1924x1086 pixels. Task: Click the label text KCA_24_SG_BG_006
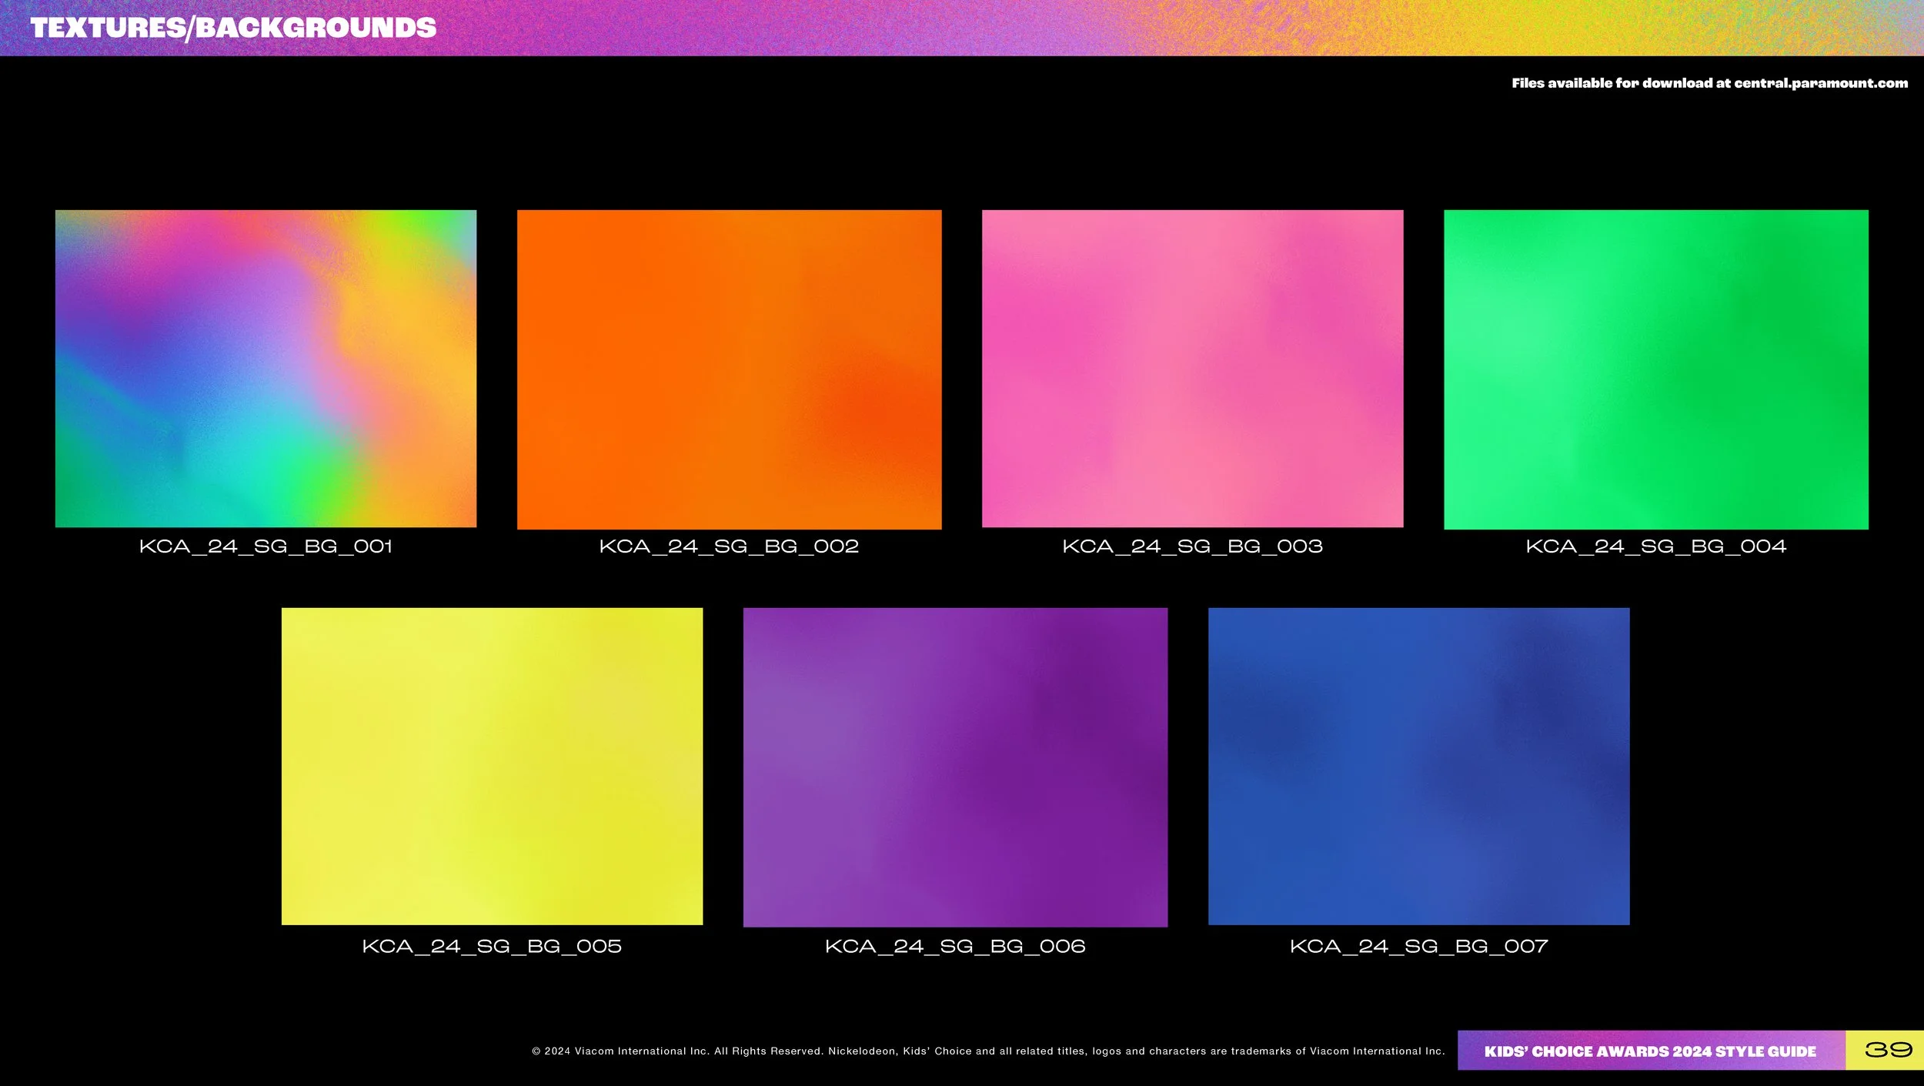(x=955, y=946)
